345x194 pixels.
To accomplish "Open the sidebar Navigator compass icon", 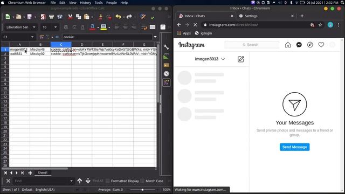I will tap(167, 74).
